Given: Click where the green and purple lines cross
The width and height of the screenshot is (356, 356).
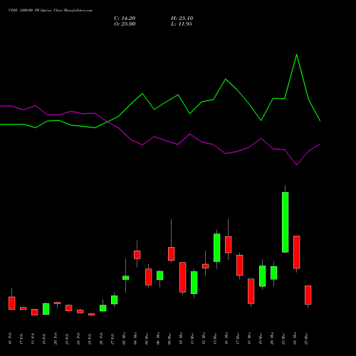Looking at the screenshot, I should point(108,122).
